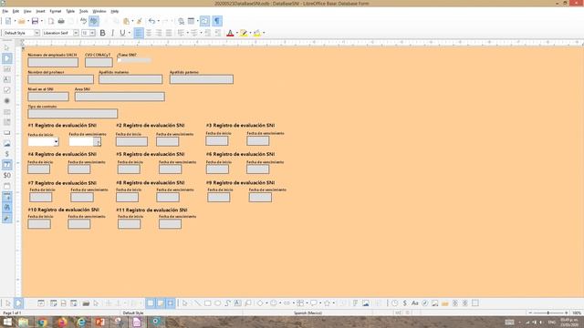This screenshot has width=584, height=328.
Task: Open the Paragraph Style dropdown
Action: tap(36, 33)
